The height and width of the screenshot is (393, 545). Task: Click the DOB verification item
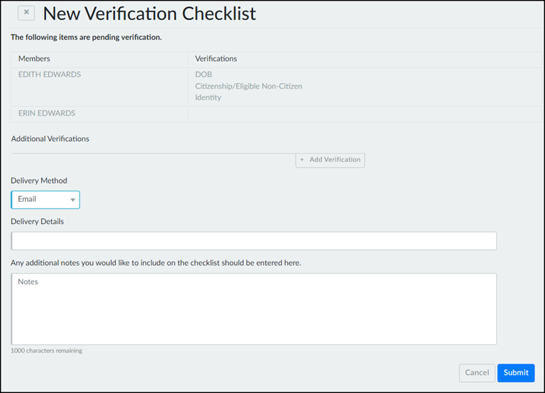203,75
